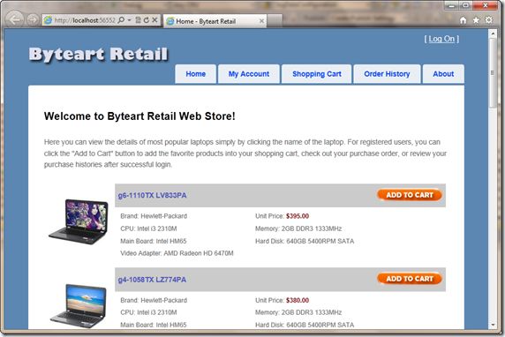Click the Memory 2GB DDR3 text of g6-1110TX
The height and width of the screenshot is (337, 505).
(298, 228)
